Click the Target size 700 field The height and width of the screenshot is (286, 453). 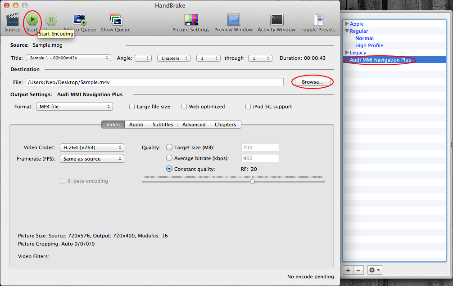coord(260,147)
